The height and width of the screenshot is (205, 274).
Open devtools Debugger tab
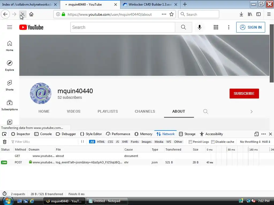coord(66,134)
